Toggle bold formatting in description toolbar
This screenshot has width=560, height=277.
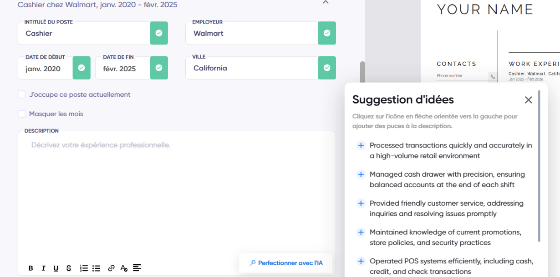click(x=31, y=268)
